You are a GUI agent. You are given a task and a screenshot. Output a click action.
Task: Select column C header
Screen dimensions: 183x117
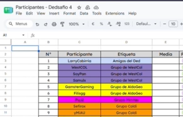pyautogui.click(x=80, y=42)
